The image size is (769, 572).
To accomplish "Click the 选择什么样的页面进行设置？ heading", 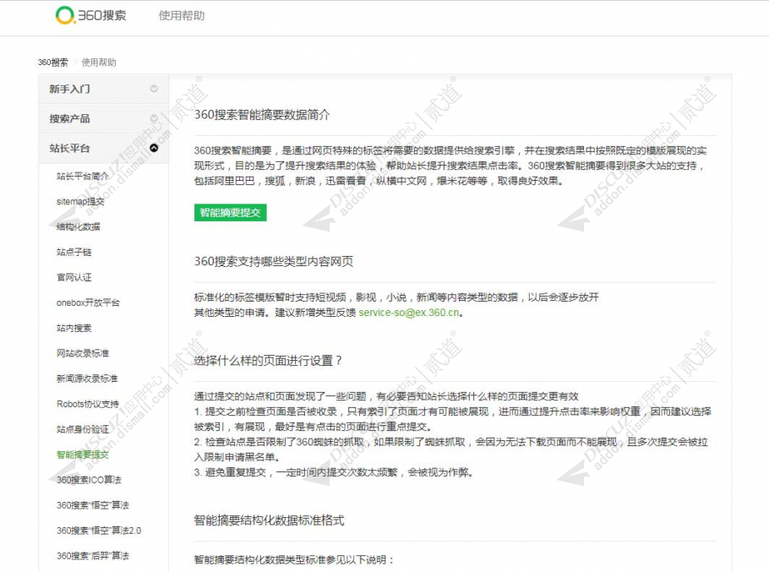I will coord(268,361).
